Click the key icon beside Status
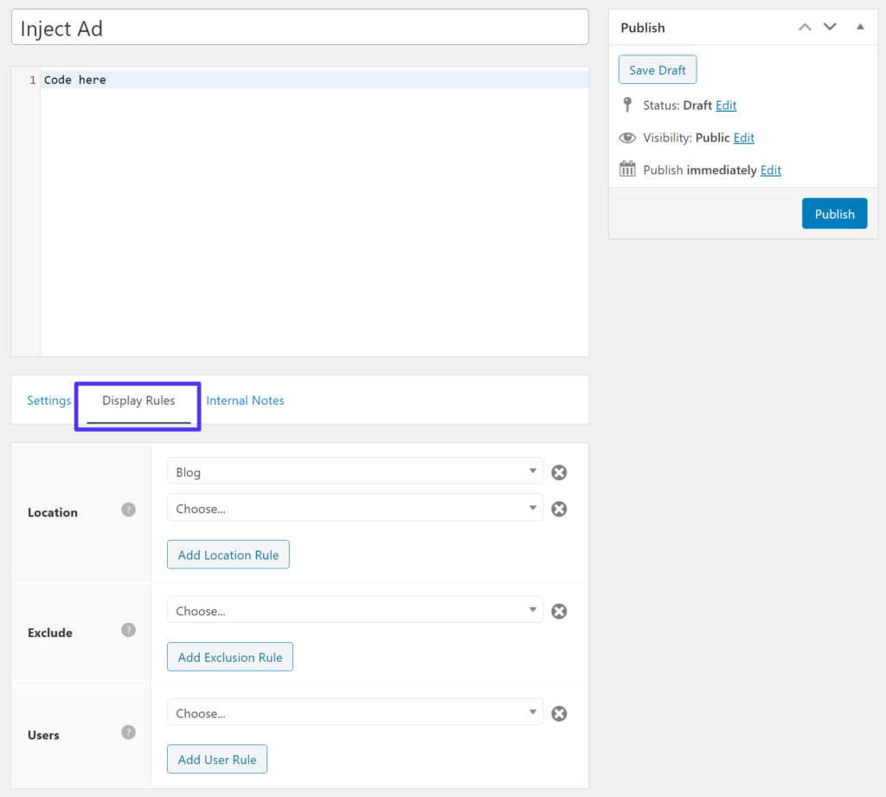886x797 pixels. tap(627, 105)
